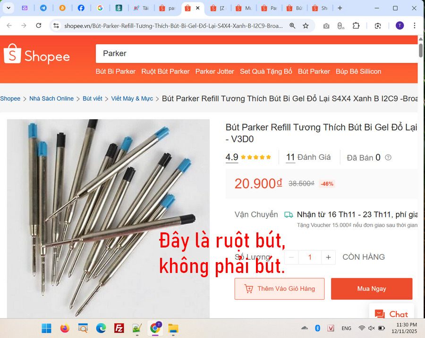
Task: Click the info icon next to Đã Bán 0
Action: point(388,157)
